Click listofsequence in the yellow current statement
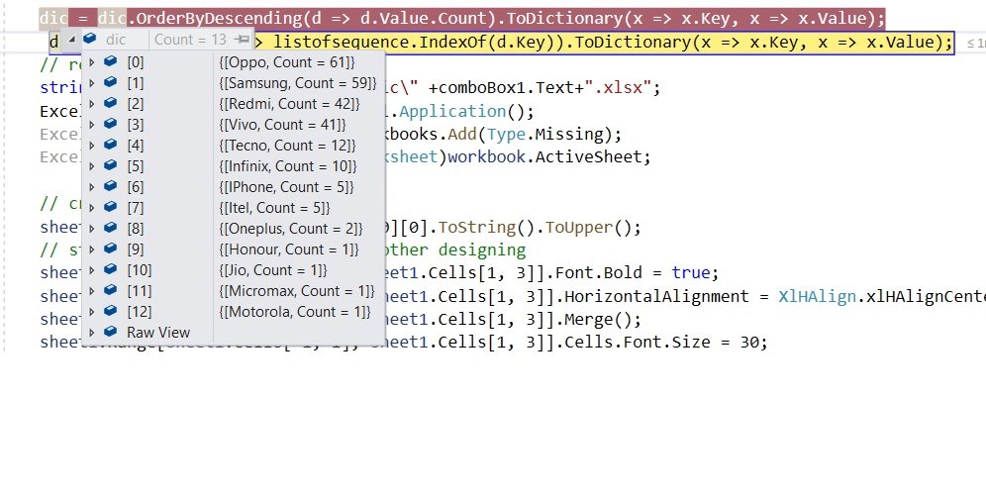This screenshot has width=986, height=499. (341, 43)
